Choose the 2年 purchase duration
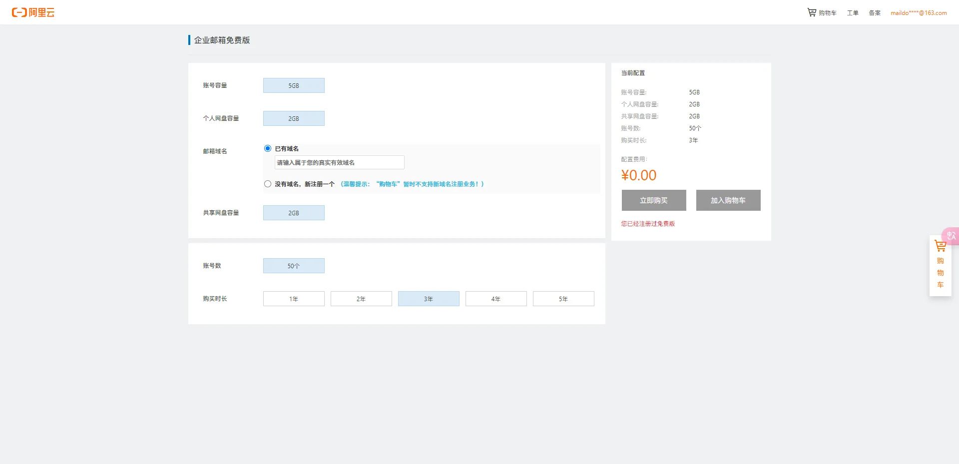Screen dimensions: 959x464 [x=361, y=299]
